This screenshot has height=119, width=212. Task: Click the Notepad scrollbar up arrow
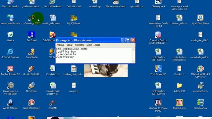133,49
